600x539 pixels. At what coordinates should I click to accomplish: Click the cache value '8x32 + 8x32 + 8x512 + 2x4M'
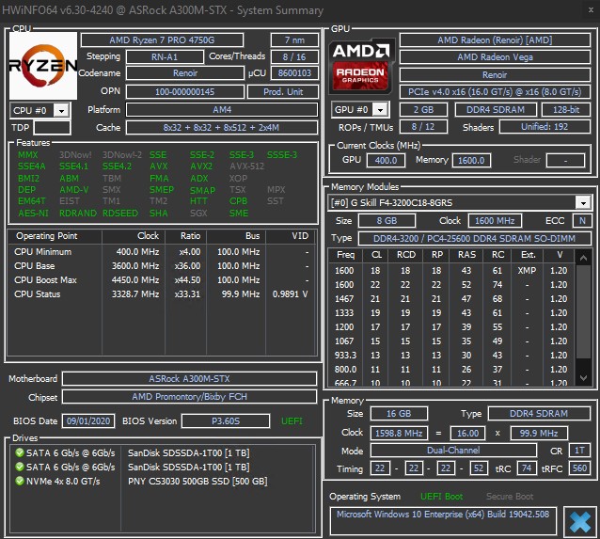(x=222, y=128)
